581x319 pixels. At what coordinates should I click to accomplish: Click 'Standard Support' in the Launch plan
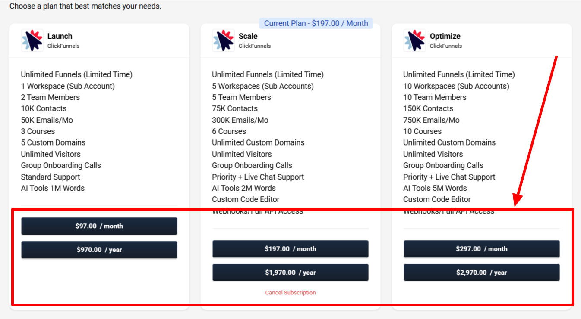tap(51, 177)
